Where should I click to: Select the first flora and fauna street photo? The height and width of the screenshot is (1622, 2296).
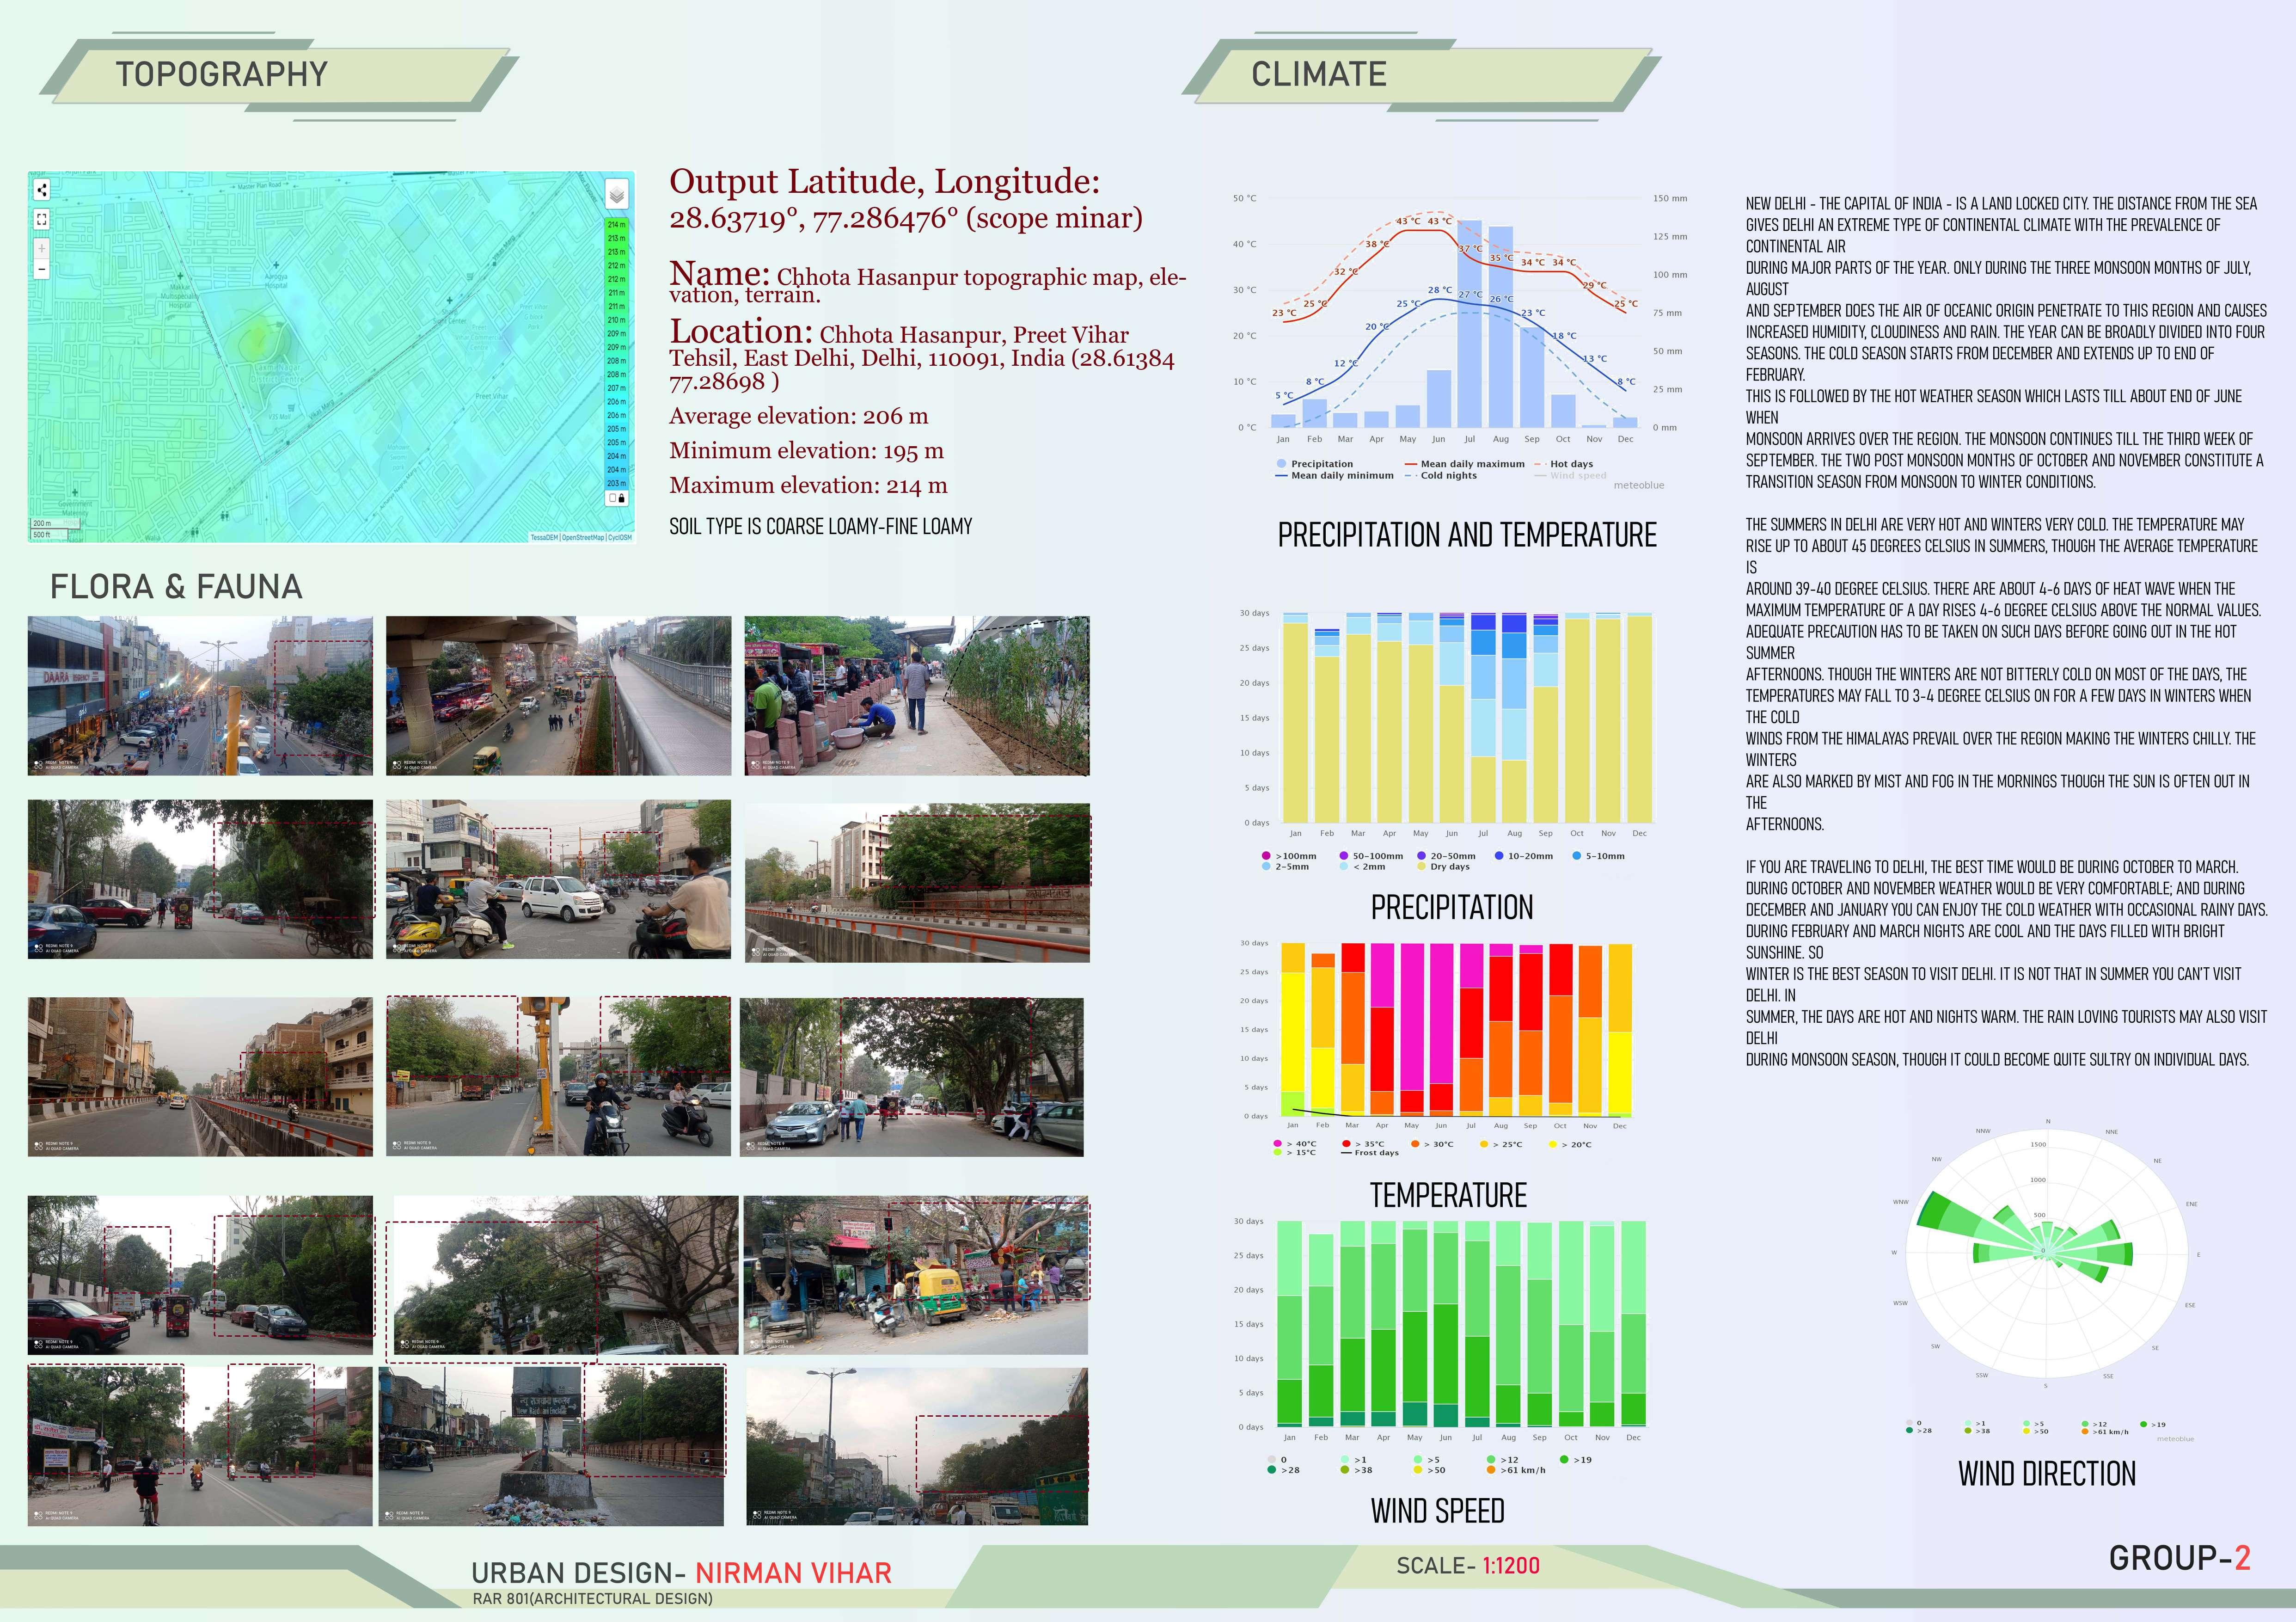pos(200,695)
